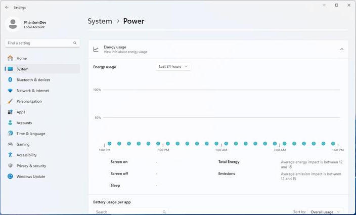Screen dimensions: 356x215
Task: Click Average emission impact text
Action: 311,176
